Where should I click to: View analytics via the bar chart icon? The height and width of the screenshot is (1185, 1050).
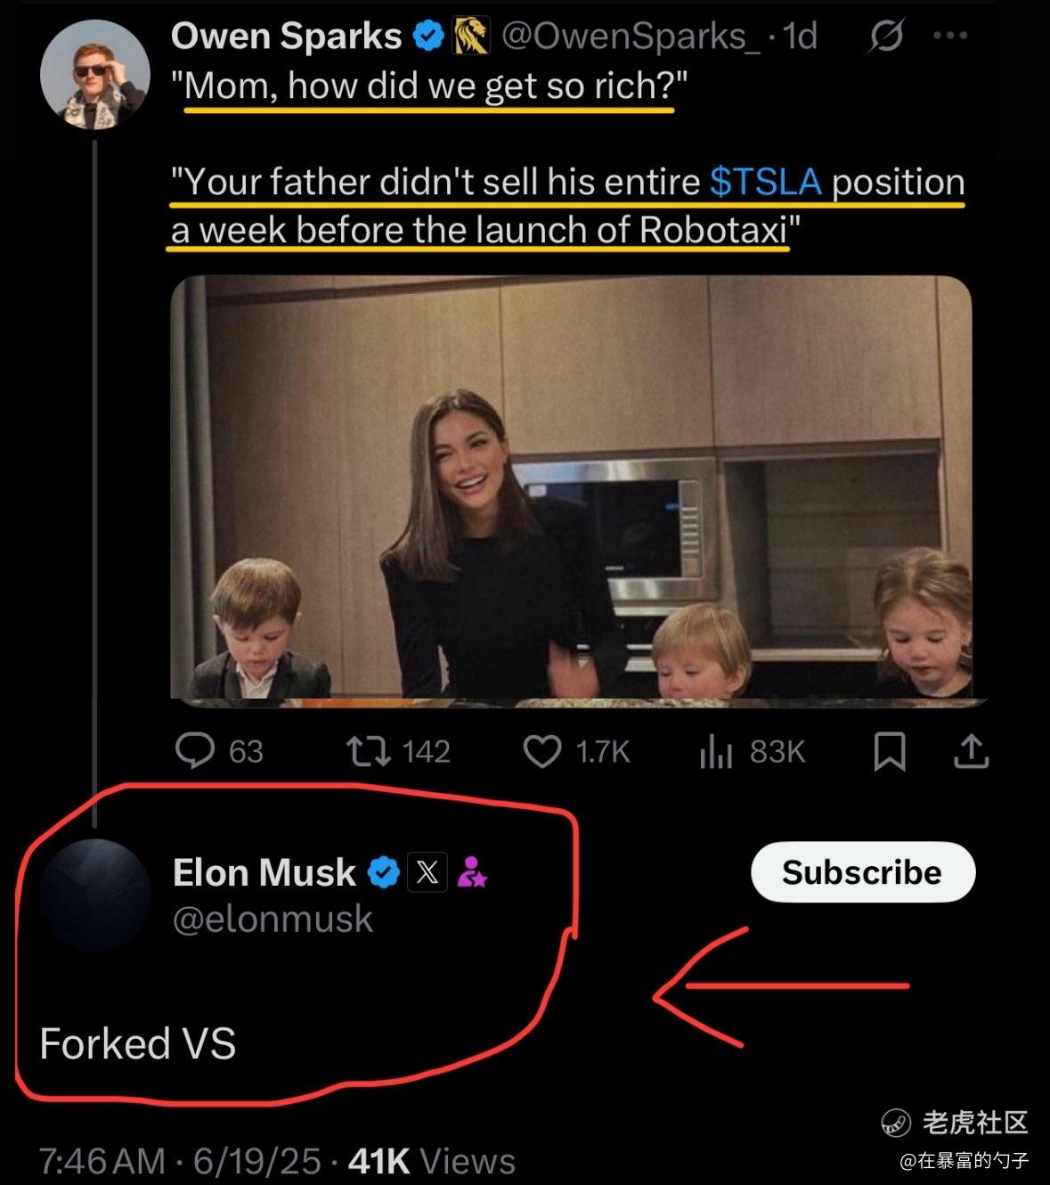click(x=715, y=751)
